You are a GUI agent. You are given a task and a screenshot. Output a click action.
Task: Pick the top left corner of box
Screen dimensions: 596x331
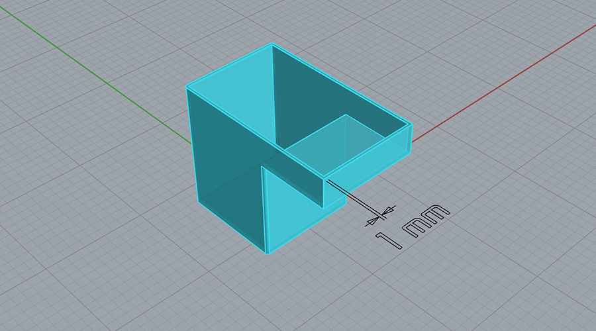pyautogui.click(x=187, y=87)
